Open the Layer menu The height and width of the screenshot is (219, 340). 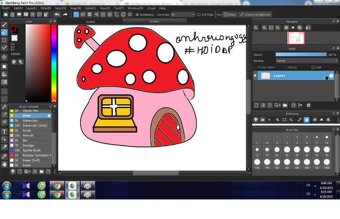coord(32,8)
